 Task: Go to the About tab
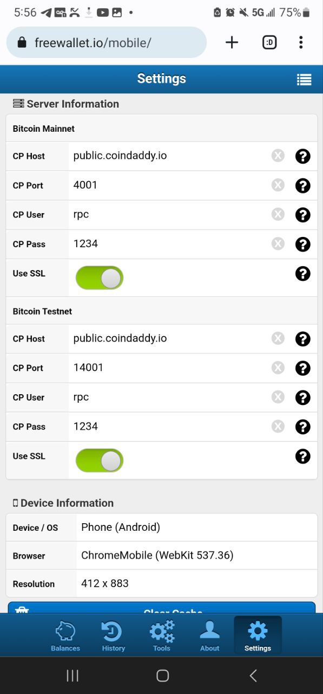coord(209,635)
